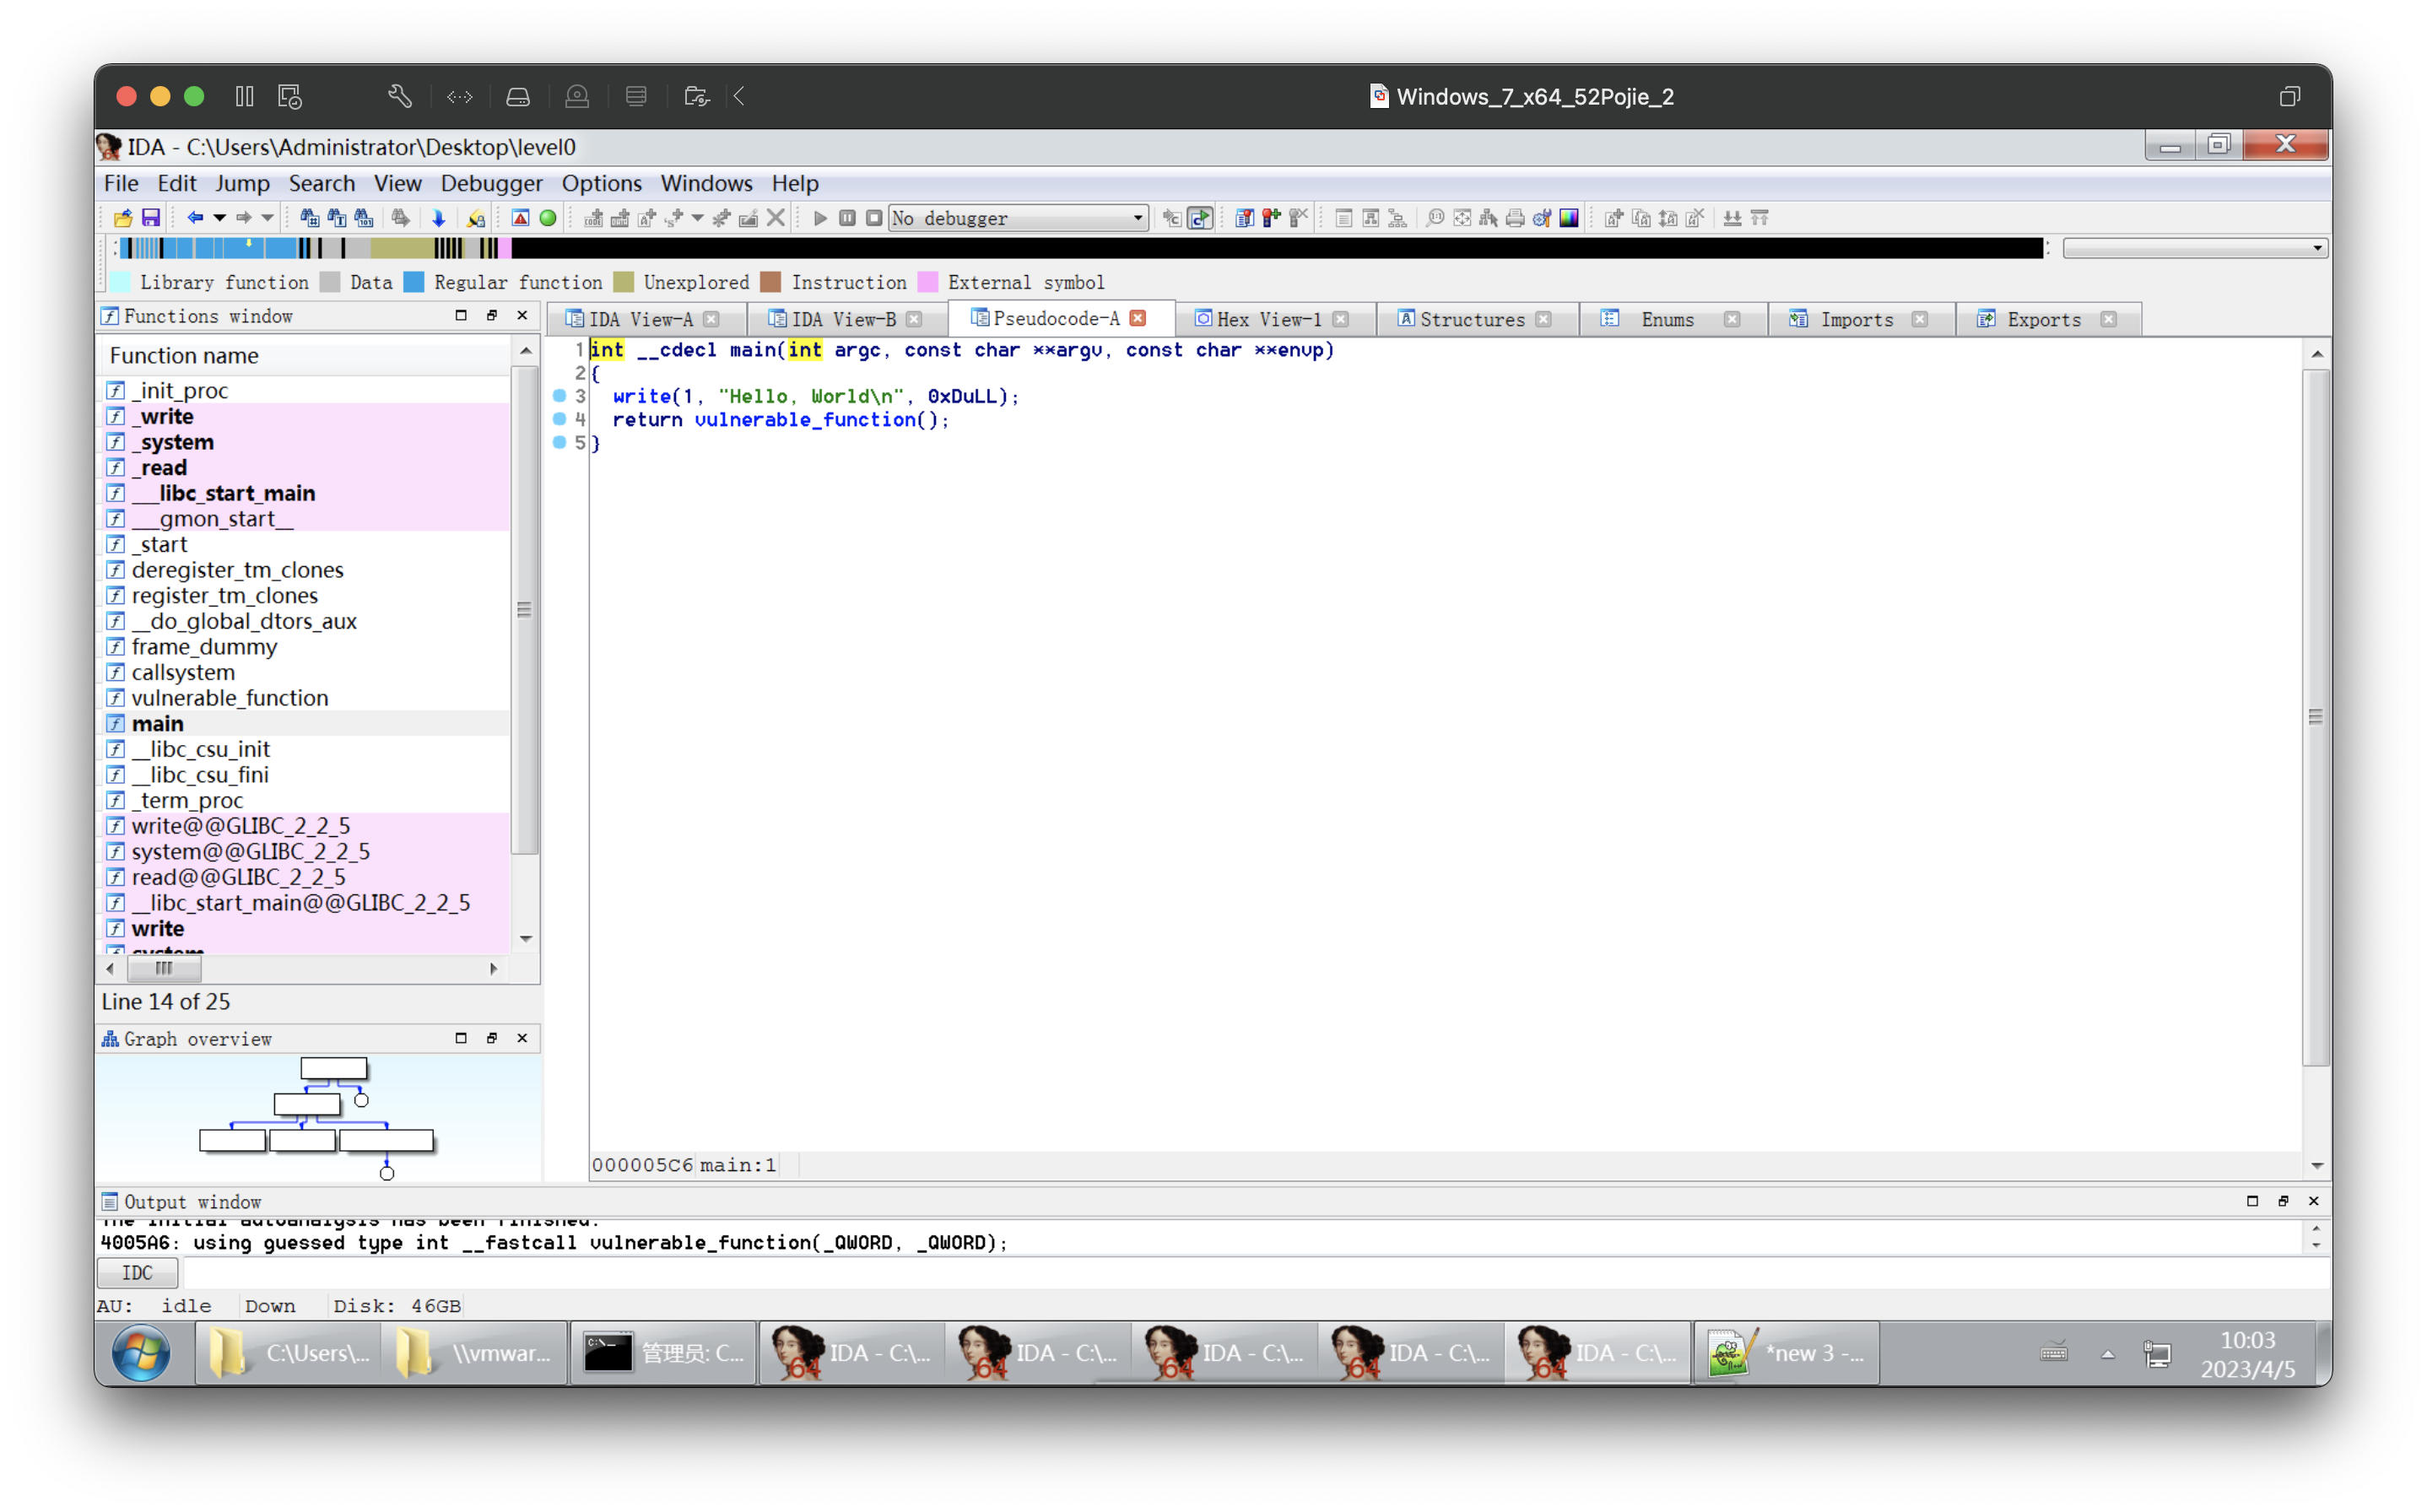Open the forward-arrow history dropdown
This screenshot has width=2427, height=1512.
tap(267, 218)
